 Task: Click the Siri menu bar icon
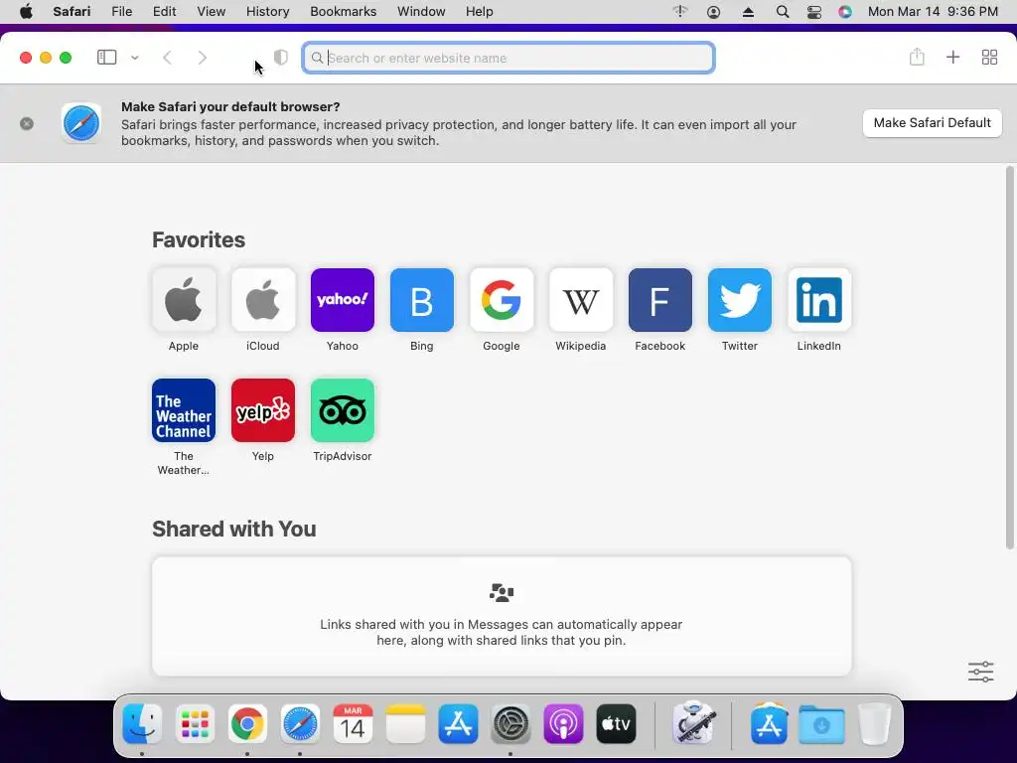(x=844, y=12)
